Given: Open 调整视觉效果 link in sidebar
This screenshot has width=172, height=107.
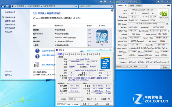Looking at the screenshot, I should pyautogui.click(x=10, y=17).
